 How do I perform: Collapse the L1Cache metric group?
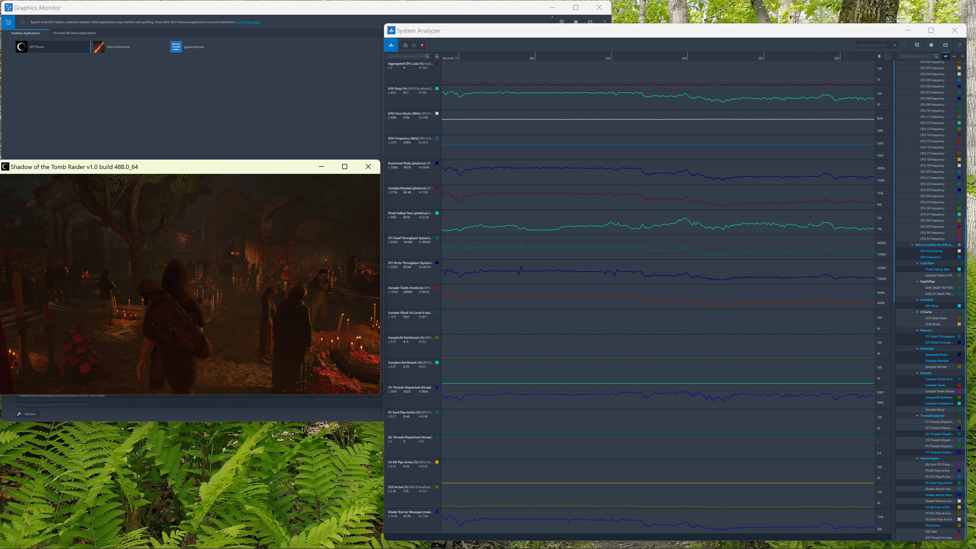click(x=917, y=312)
